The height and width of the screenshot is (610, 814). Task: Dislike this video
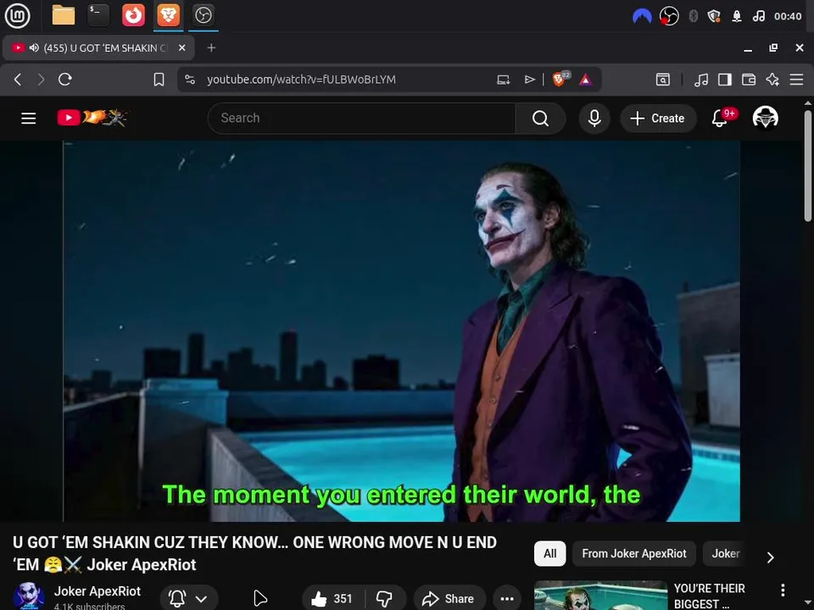click(x=385, y=599)
